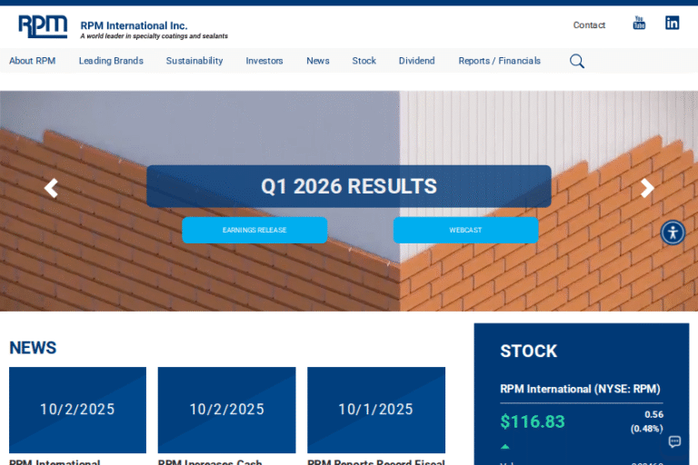Viewport: 698px width, 465px height.
Task: Go to the Stock menu item
Action: (x=364, y=61)
